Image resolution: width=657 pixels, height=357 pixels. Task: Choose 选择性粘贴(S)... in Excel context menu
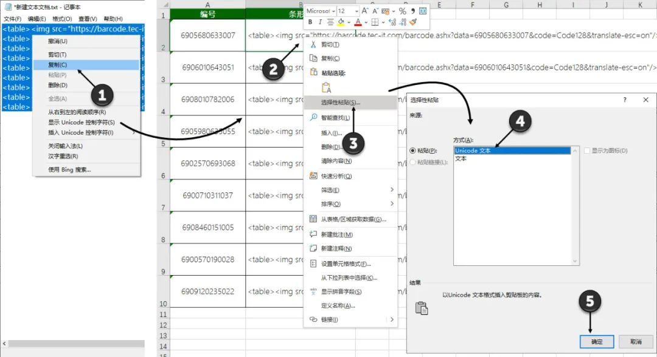coord(350,103)
